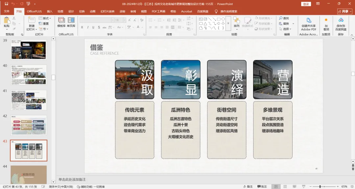The height and width of the screenshot is (189, 355).
Task: Switch to Normal view in status bar
Action: pyautogui.click(x=276, y=187)
